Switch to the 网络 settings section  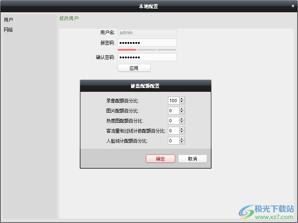pos(8,30)
